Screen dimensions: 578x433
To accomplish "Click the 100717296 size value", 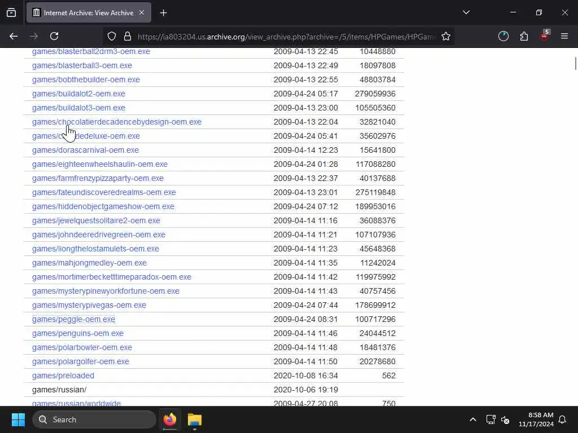I will coord(375,319).
